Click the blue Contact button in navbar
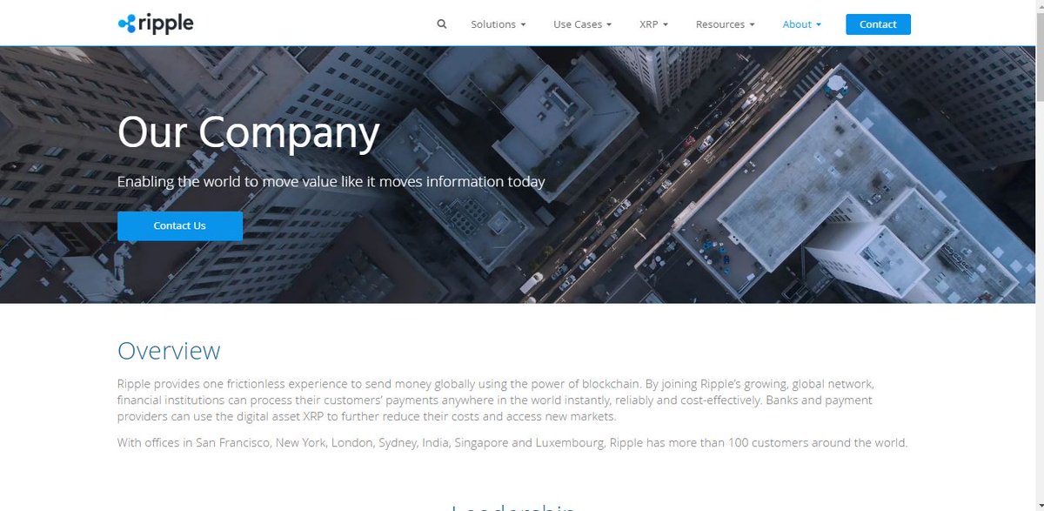This screenshot has width=1044, height=511. click(x=878, y=24)
